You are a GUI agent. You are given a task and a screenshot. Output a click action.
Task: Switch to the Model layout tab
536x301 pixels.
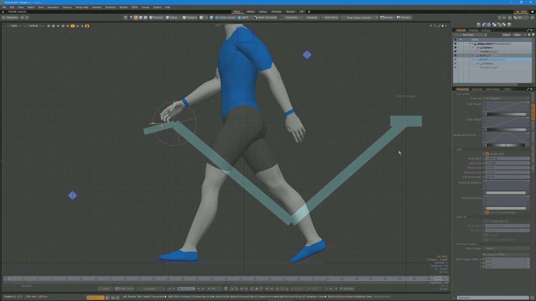[x=250, y=12]
